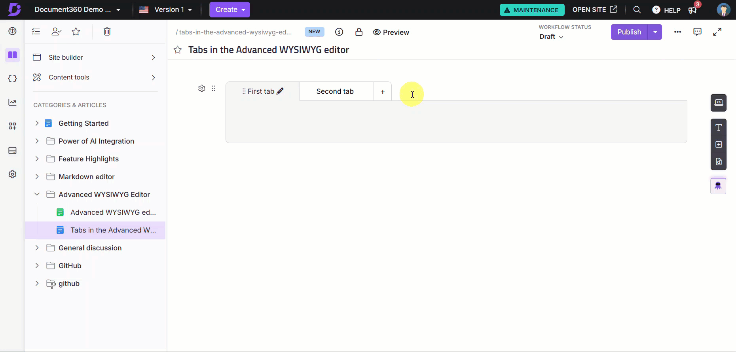
Task: Click the tab block drag handle
Action: (214, 88)
